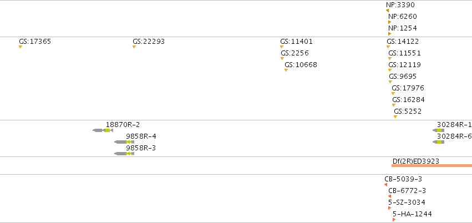Click the GS:17976 label
This screenshot has width=472, height=223.
tap(408, 88)
